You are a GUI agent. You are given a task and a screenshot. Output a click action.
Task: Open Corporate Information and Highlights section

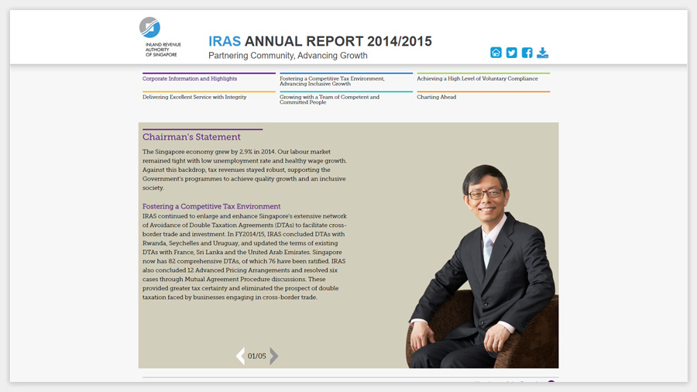point(190,79)
